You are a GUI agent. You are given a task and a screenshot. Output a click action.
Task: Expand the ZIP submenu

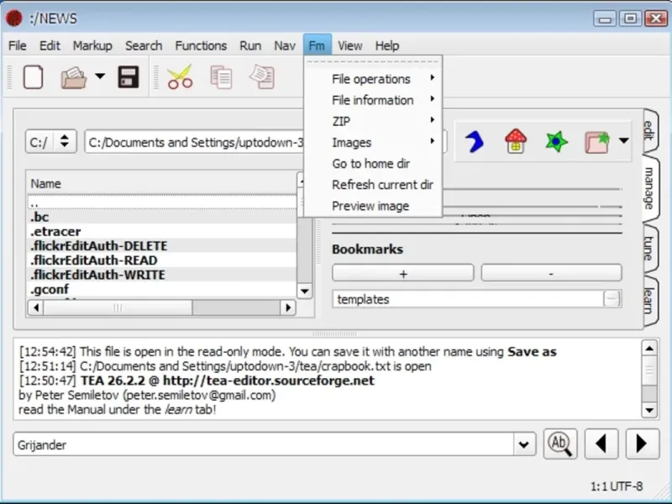pyautogui.click(x=373, y=121)
